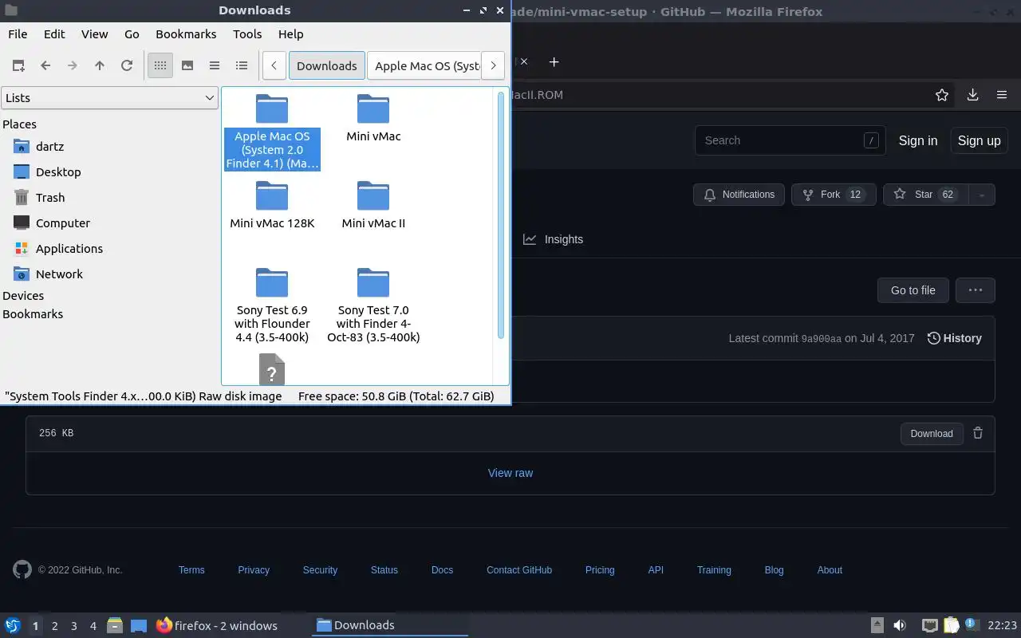
Task: Open Firefox downloads panel
Action: pyautogui.click(x=972, y=95)
